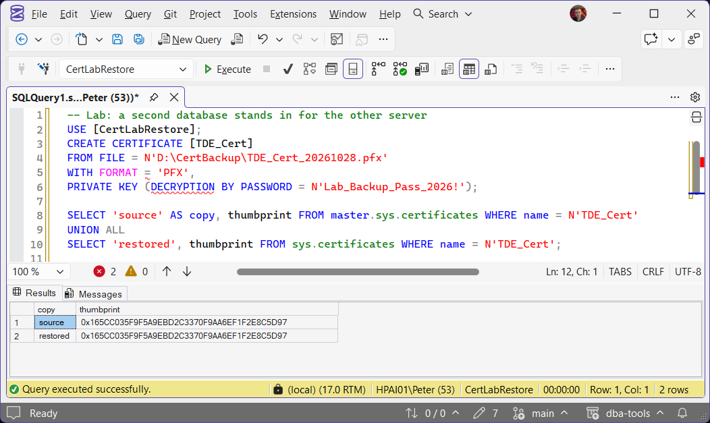Select Results to Grid output mode
This screenshot has width=710, height=423.
469,69
